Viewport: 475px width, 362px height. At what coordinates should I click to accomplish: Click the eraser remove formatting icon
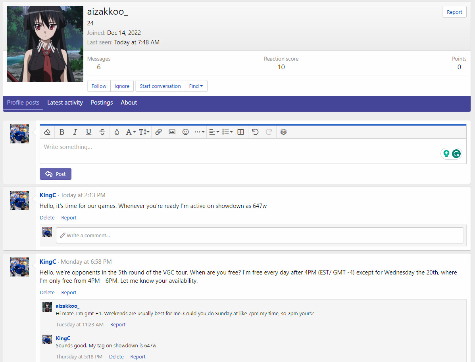(x=47, y=132)
